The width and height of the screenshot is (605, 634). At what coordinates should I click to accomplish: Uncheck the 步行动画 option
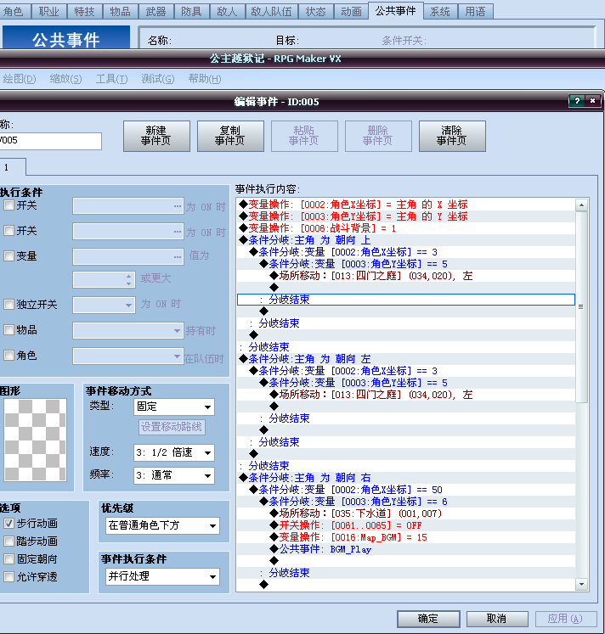tap(8, 523)
